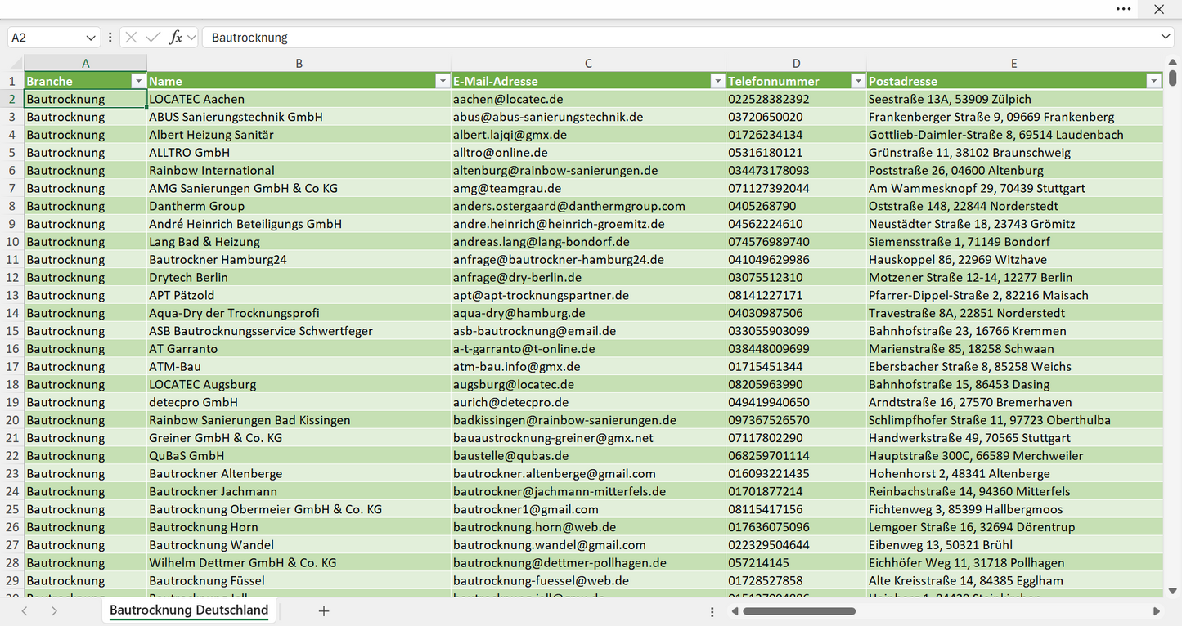This screenshot has height=626, width=1182.
Task: Open the E-Mail-Adresse filter dropdown
Action: 717,81
